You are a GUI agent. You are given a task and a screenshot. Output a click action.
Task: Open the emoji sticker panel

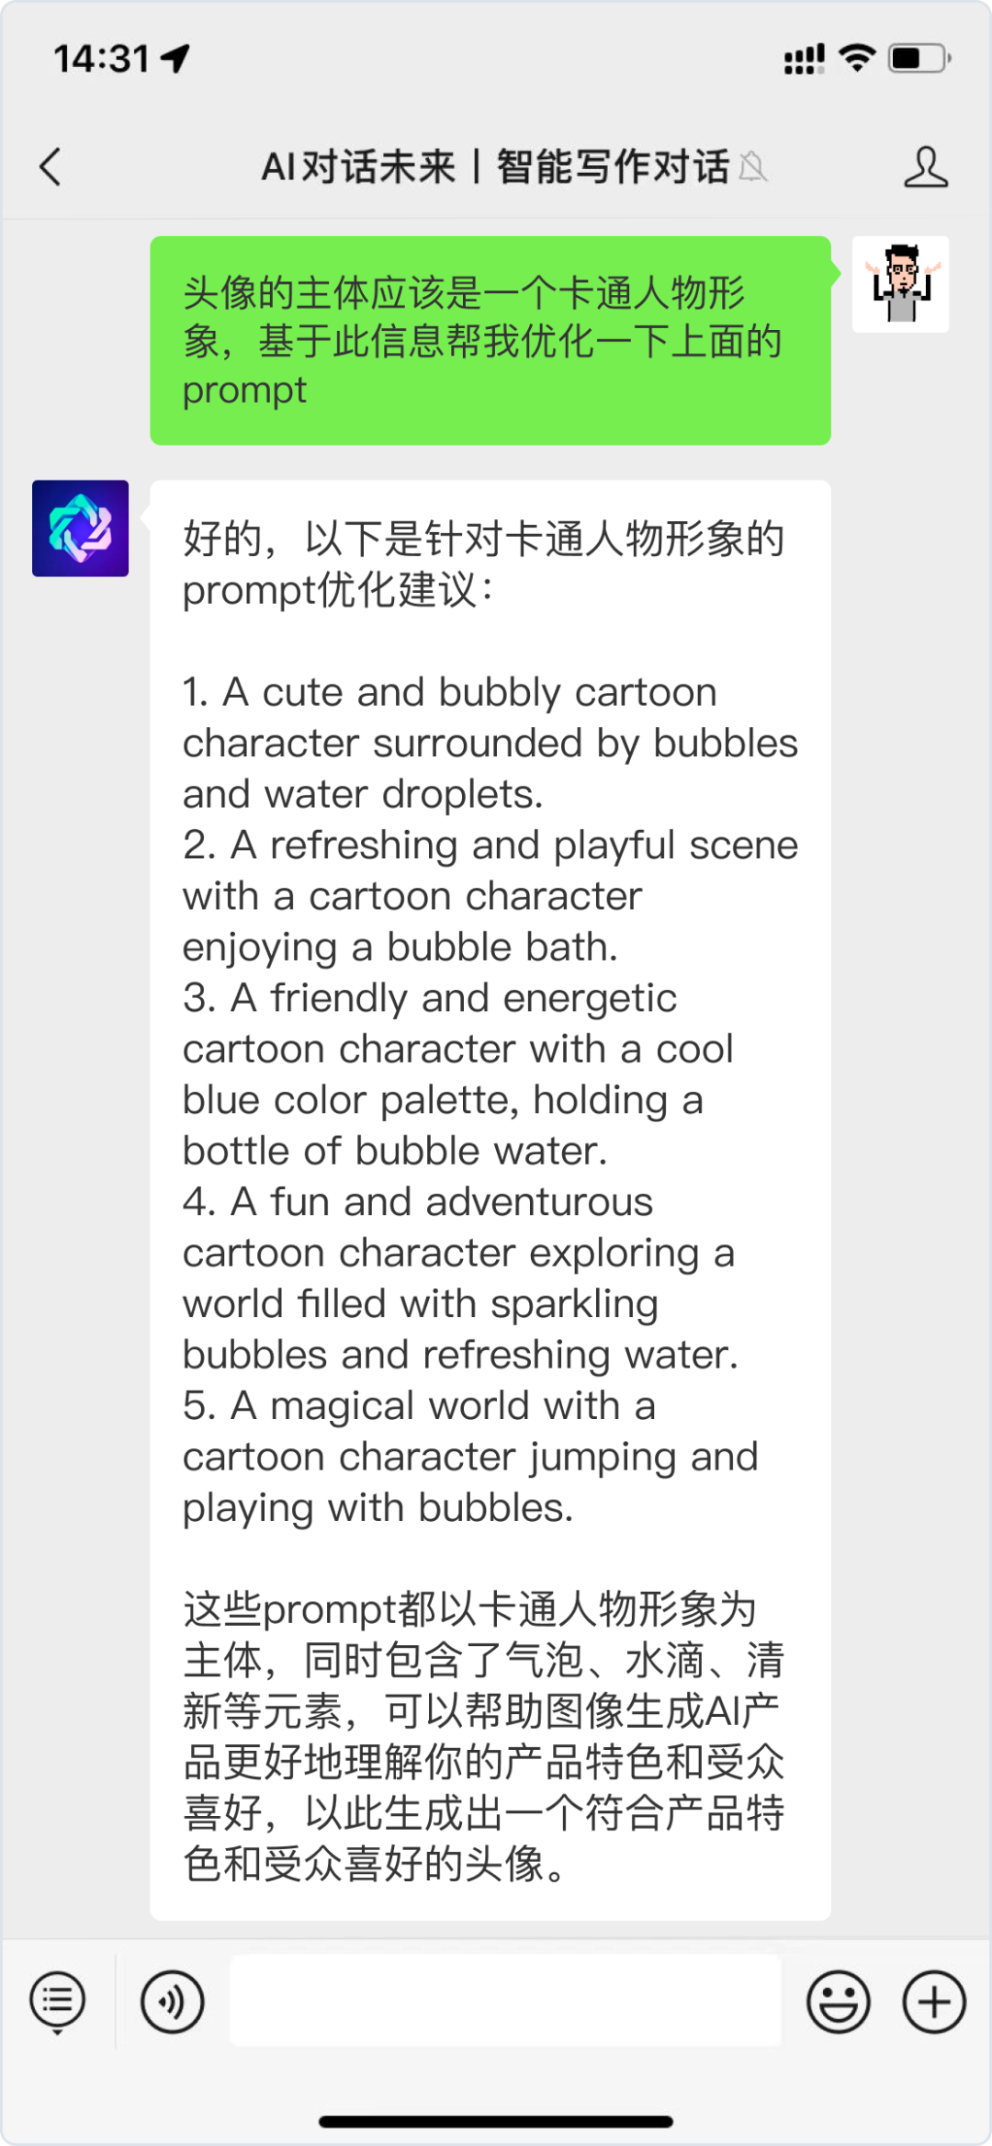(838, 2002)
